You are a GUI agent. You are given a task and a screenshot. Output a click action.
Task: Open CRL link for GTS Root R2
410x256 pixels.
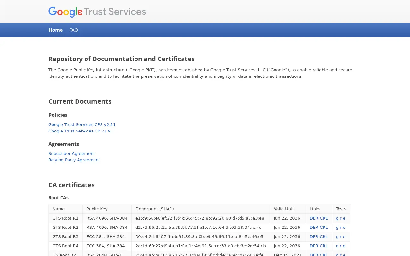point(324,228)
